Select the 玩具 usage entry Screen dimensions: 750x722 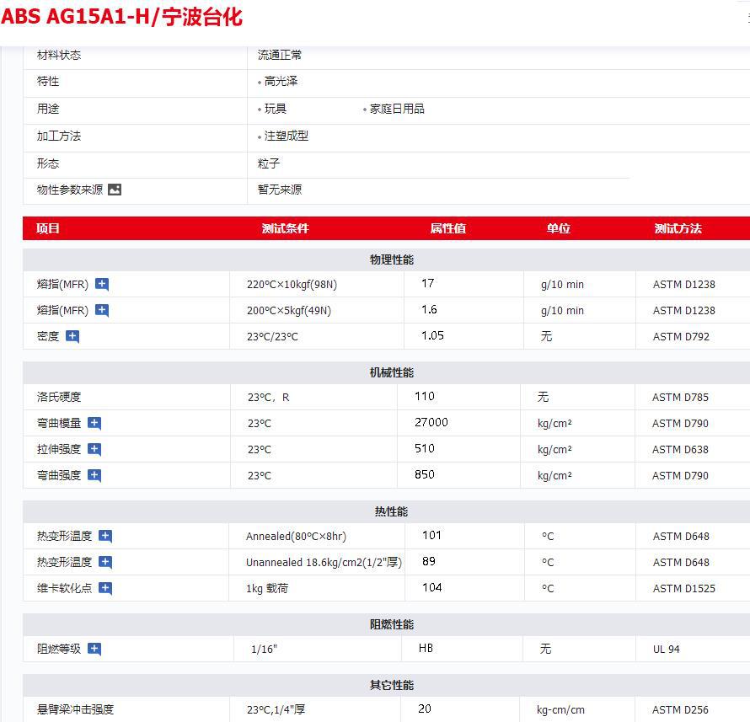tap(276, 109)
